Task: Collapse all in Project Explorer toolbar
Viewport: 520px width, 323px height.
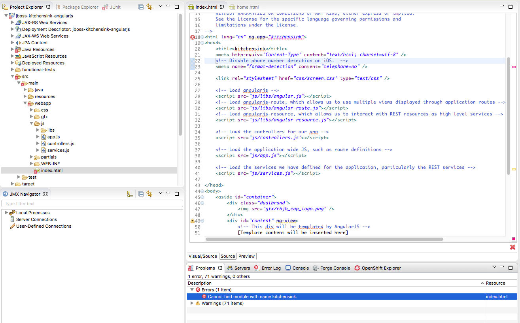Action: tap(141, 7)
